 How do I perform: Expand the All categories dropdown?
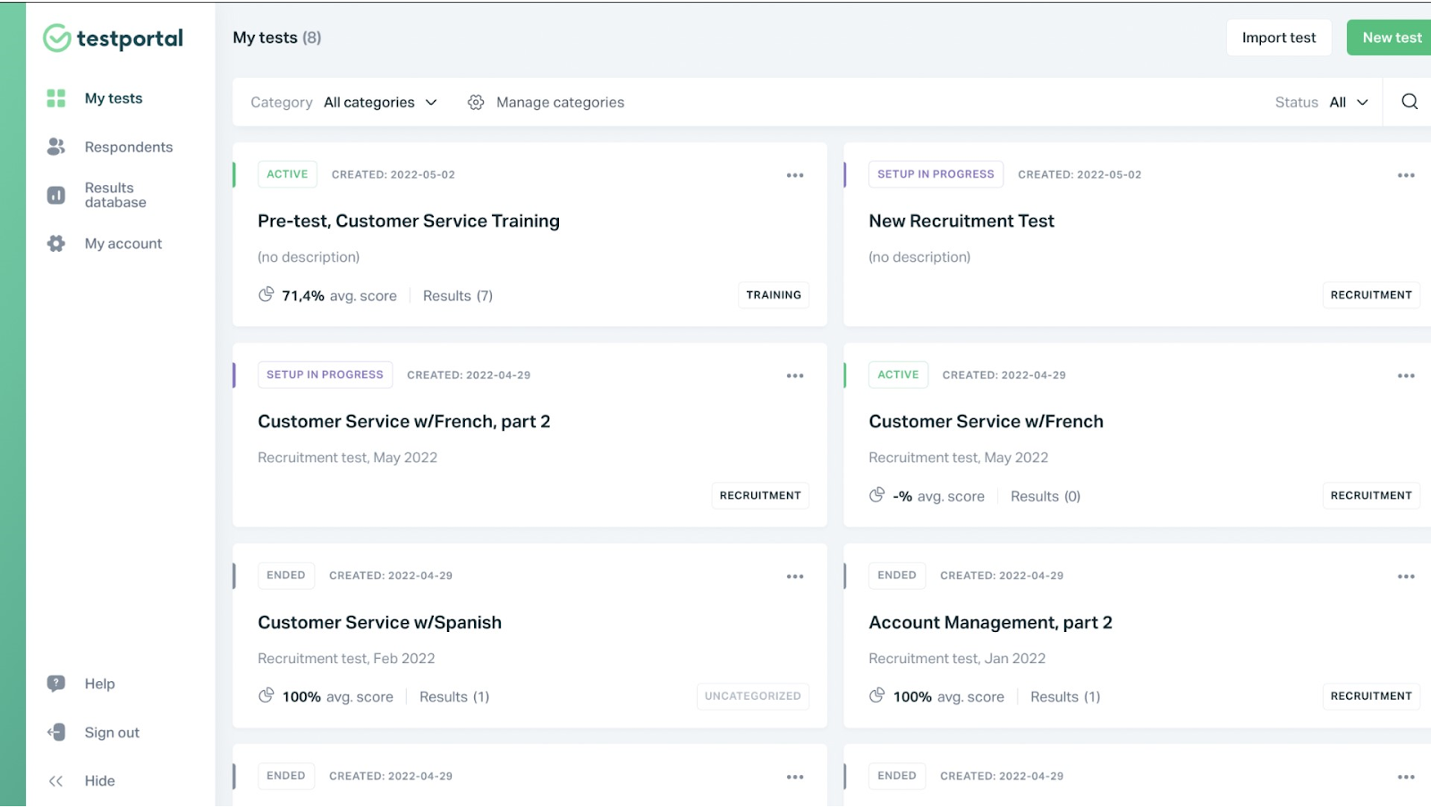tap(381, 103)
